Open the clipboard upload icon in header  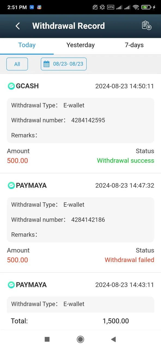(147, 25)
